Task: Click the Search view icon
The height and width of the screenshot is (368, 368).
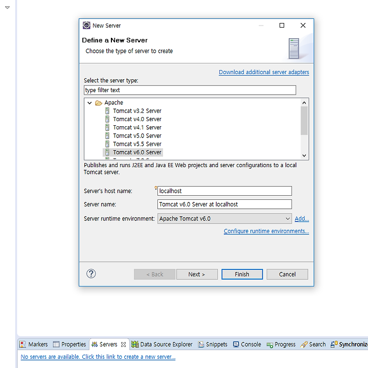Action: pyautogui.click(x=304, y=344)
